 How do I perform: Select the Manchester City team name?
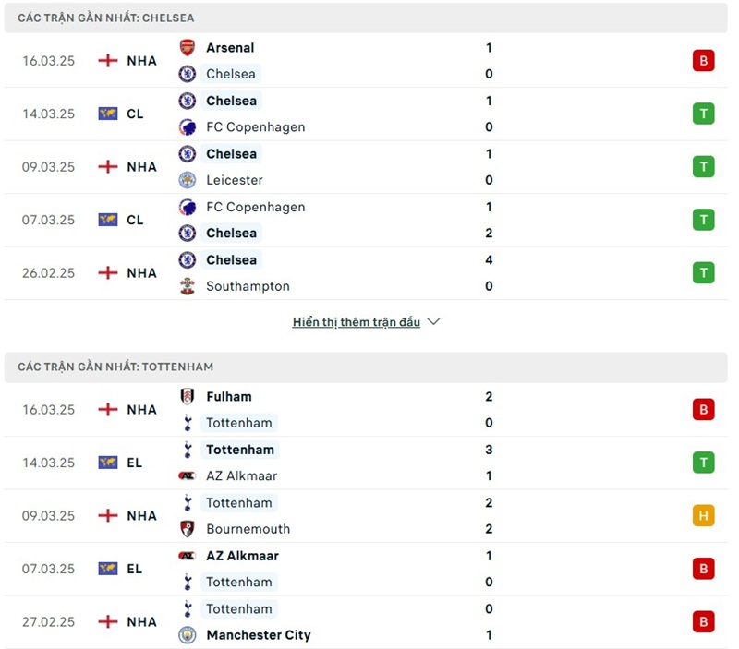pos(259,635)
